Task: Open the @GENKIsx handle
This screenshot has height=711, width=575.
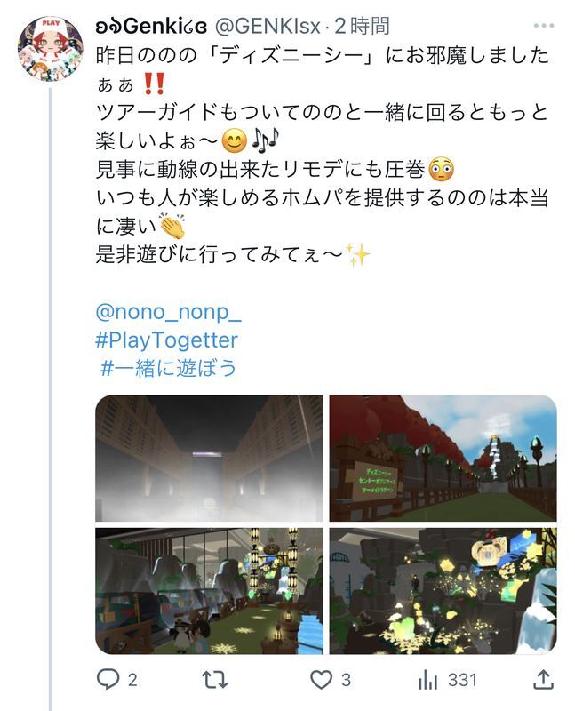Action: point(268,27)
